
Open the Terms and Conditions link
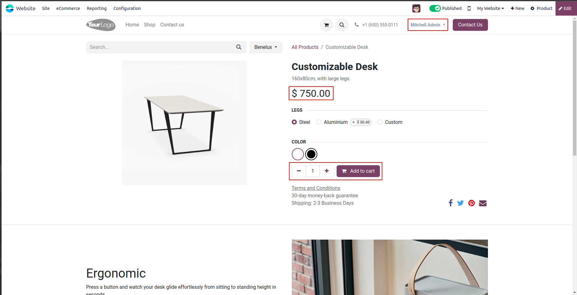click(x=316, y=188)
